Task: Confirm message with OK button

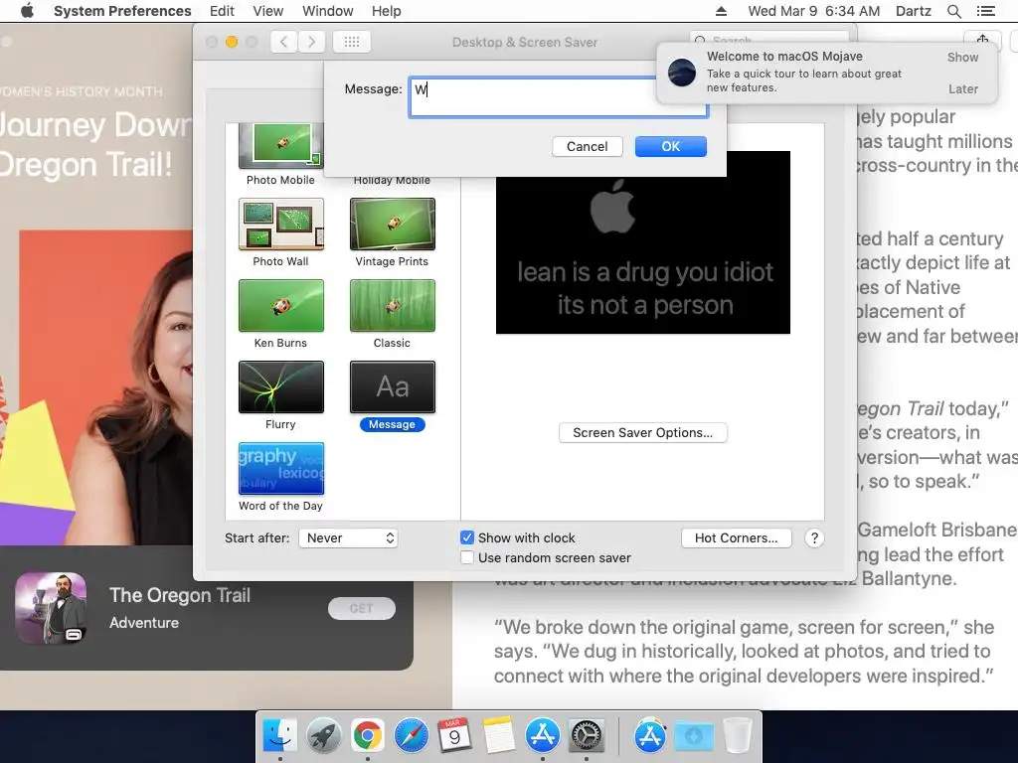Action: pos(671,147)
